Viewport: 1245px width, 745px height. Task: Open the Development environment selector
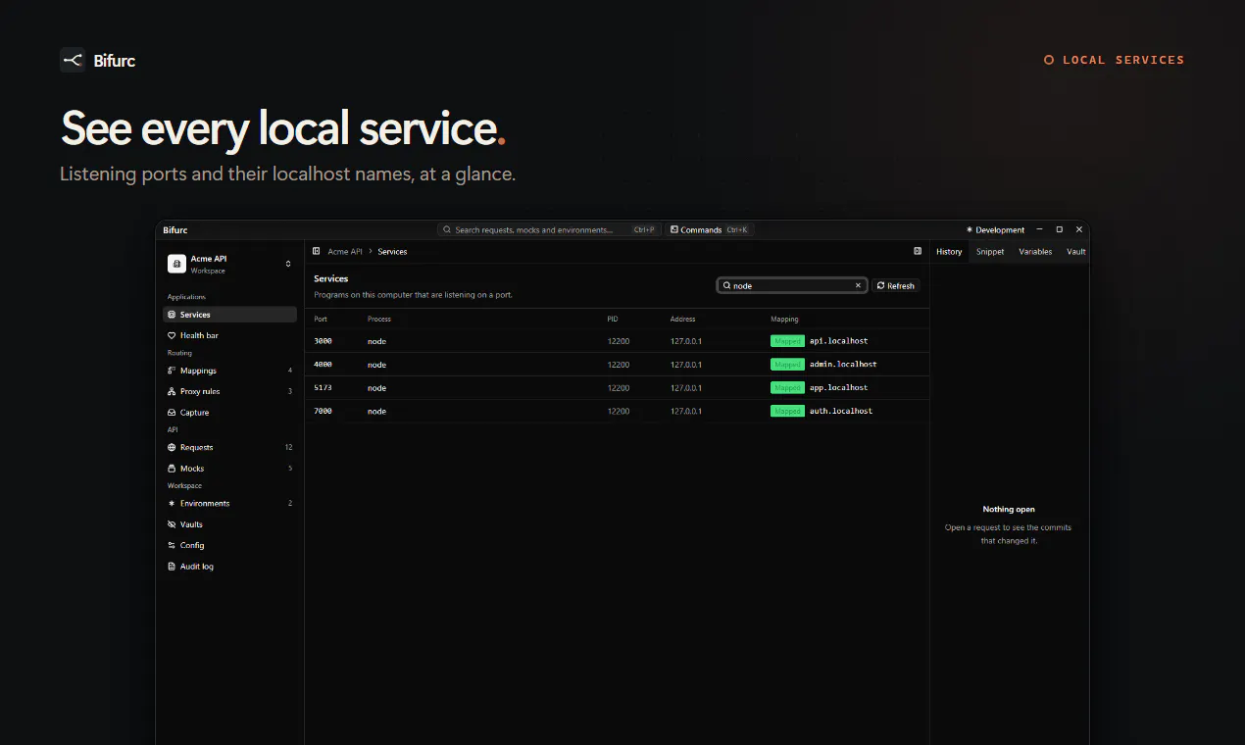(x=995, y=230)
